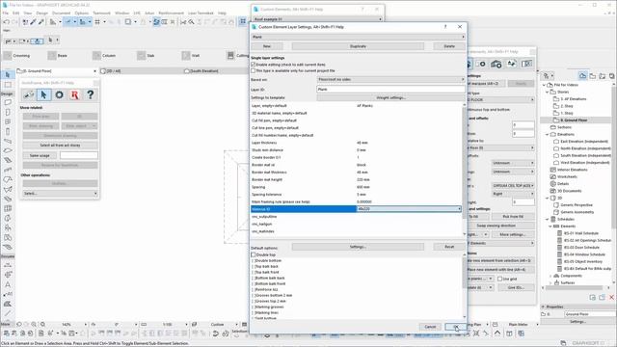Image resolution: width=617 pixels, height=347 pixels.
Task: Click the Wall element icon in the element bar
Action: (x=186, y=56)
